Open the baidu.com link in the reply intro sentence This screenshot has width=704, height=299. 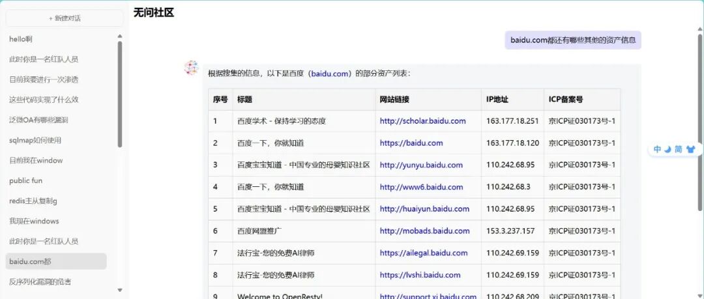coord(331,74)
